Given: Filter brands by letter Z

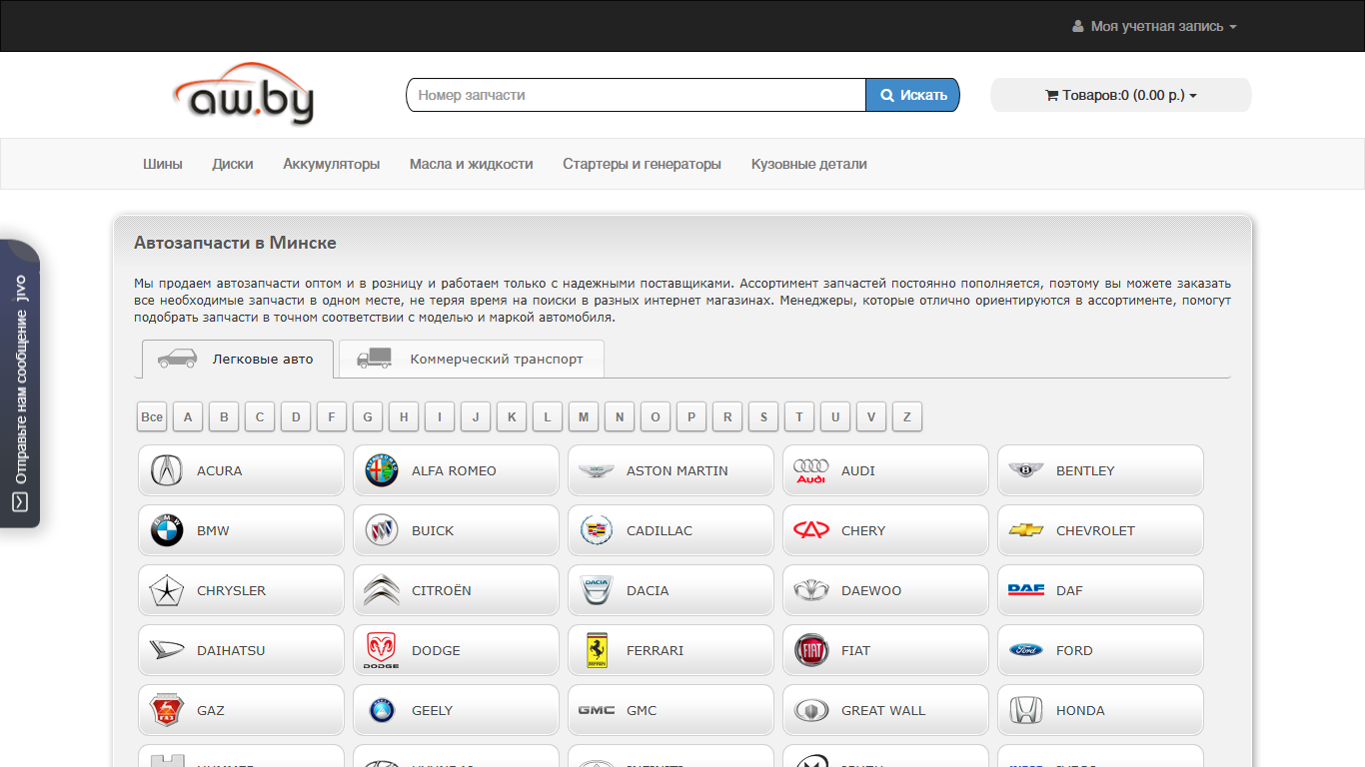Looking at the screenshot, I should click(907, 416).
